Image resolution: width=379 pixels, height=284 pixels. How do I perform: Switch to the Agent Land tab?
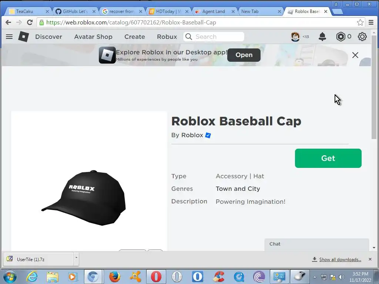point(214,11)
